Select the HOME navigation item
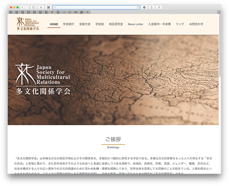229x186 pixels. (x=54, y=24)
